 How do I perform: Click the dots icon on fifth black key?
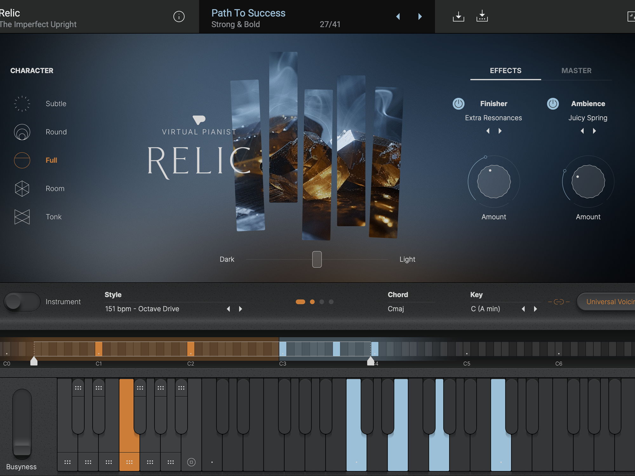[x=181, y=388]
